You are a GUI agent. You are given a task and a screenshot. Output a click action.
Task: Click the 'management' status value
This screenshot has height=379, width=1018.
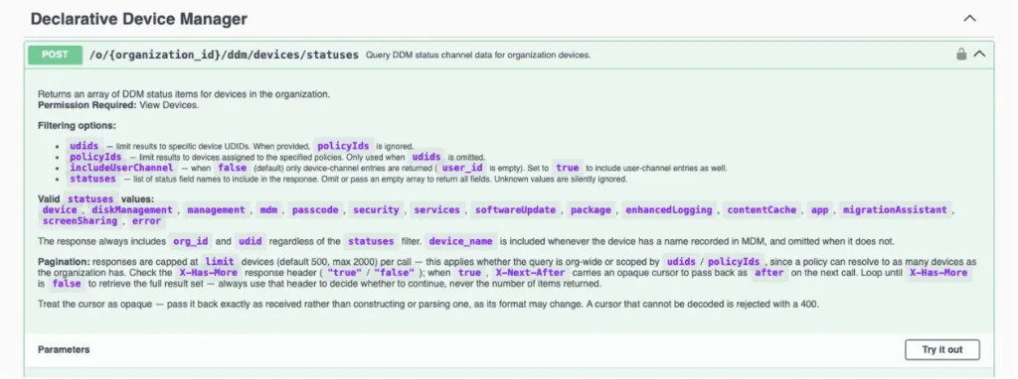click(x=216, y=210)
